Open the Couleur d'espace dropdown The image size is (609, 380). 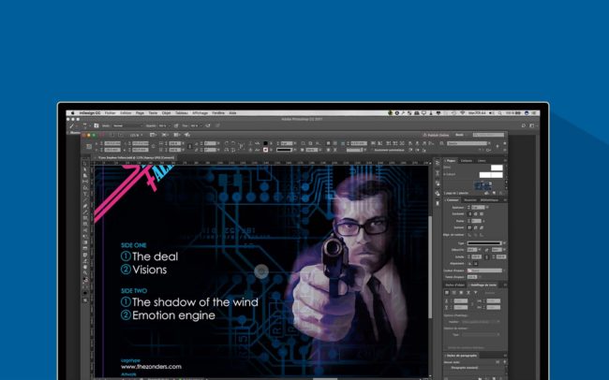pyautogui.click(x=485, y=270)
